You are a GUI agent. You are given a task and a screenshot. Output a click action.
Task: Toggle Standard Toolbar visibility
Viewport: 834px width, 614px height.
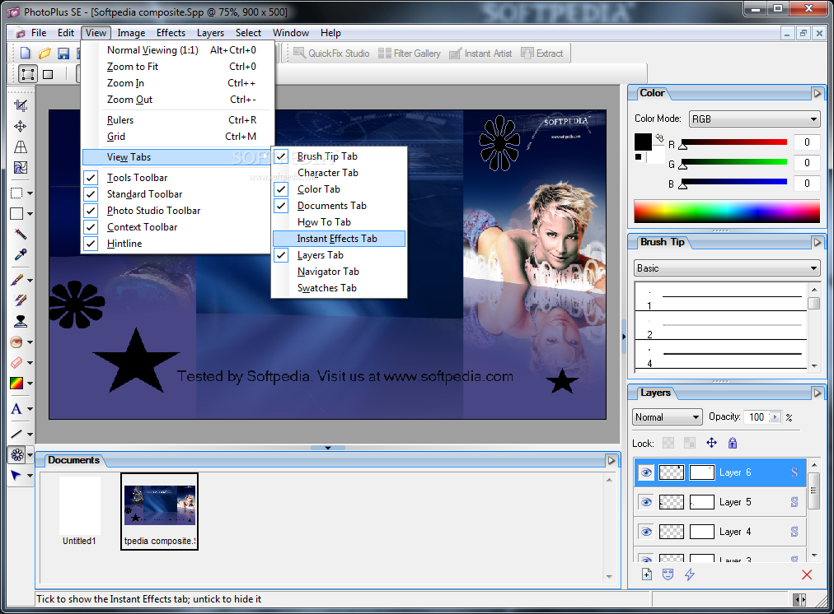point(176,194)
